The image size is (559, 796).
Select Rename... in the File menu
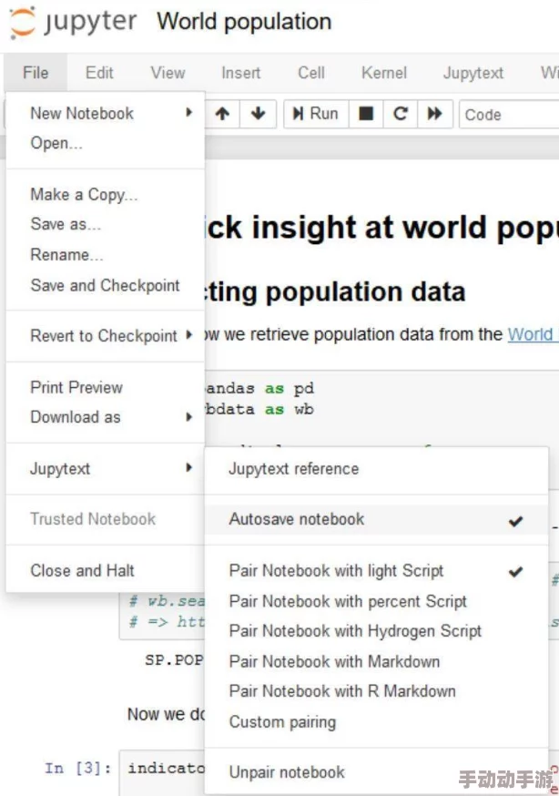point(106,254)
